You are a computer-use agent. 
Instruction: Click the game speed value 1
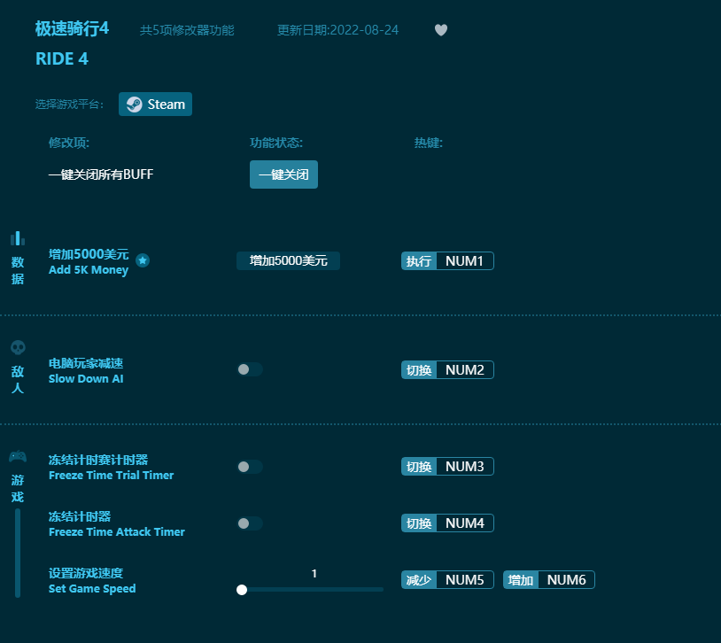(x=314, y=574)
